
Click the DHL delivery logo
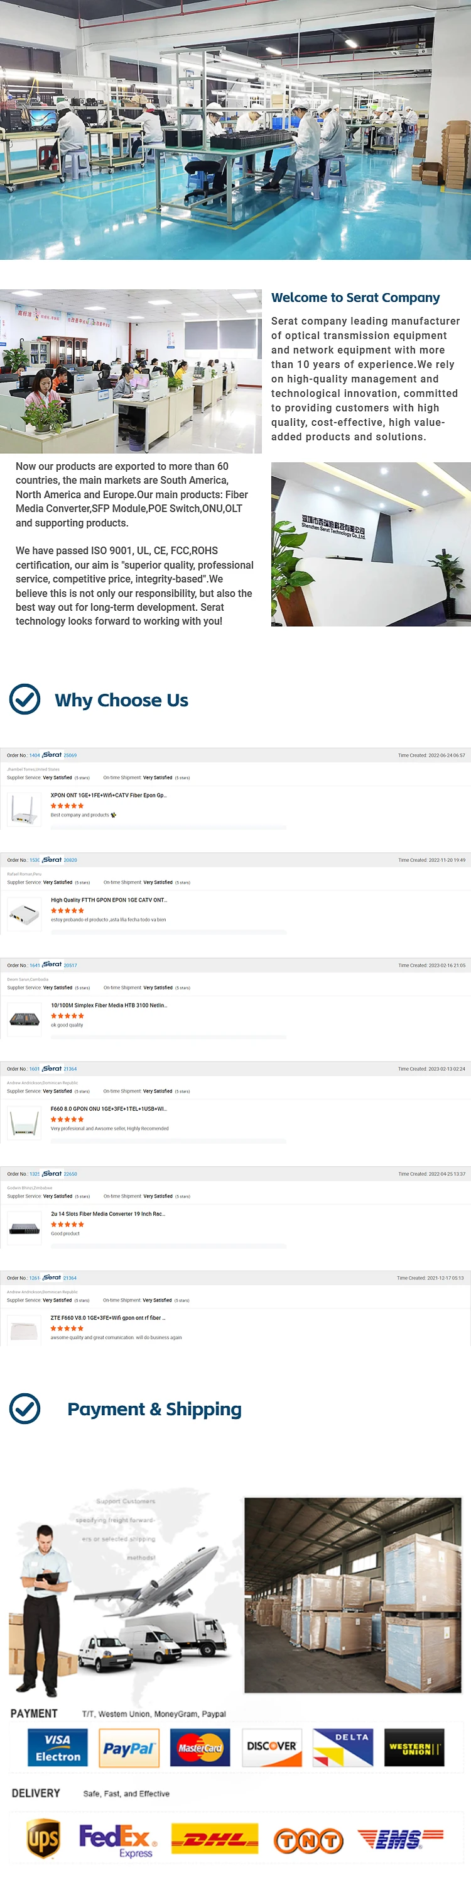[214, 1839]
